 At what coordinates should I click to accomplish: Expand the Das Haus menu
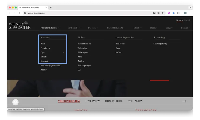(x=93, y=28)
